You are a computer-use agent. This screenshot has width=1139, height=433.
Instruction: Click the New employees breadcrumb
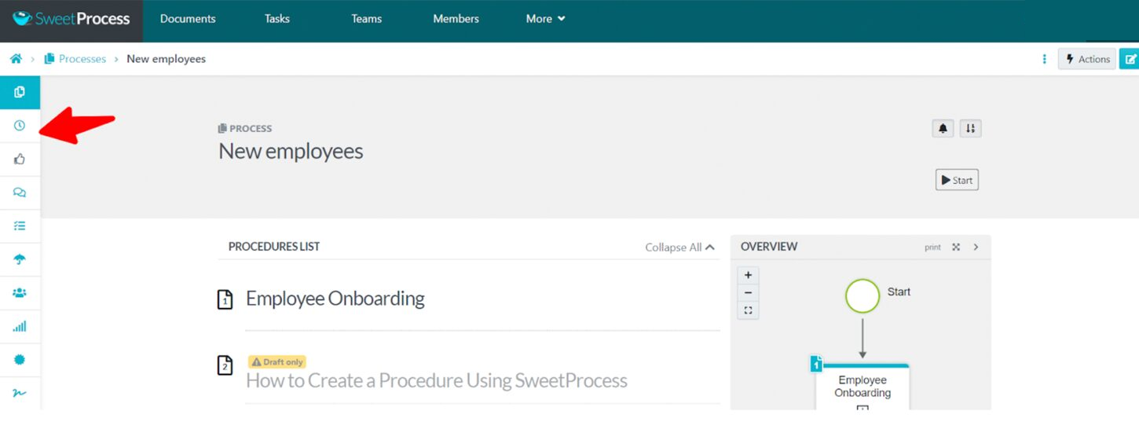click(x=166, y=59)
